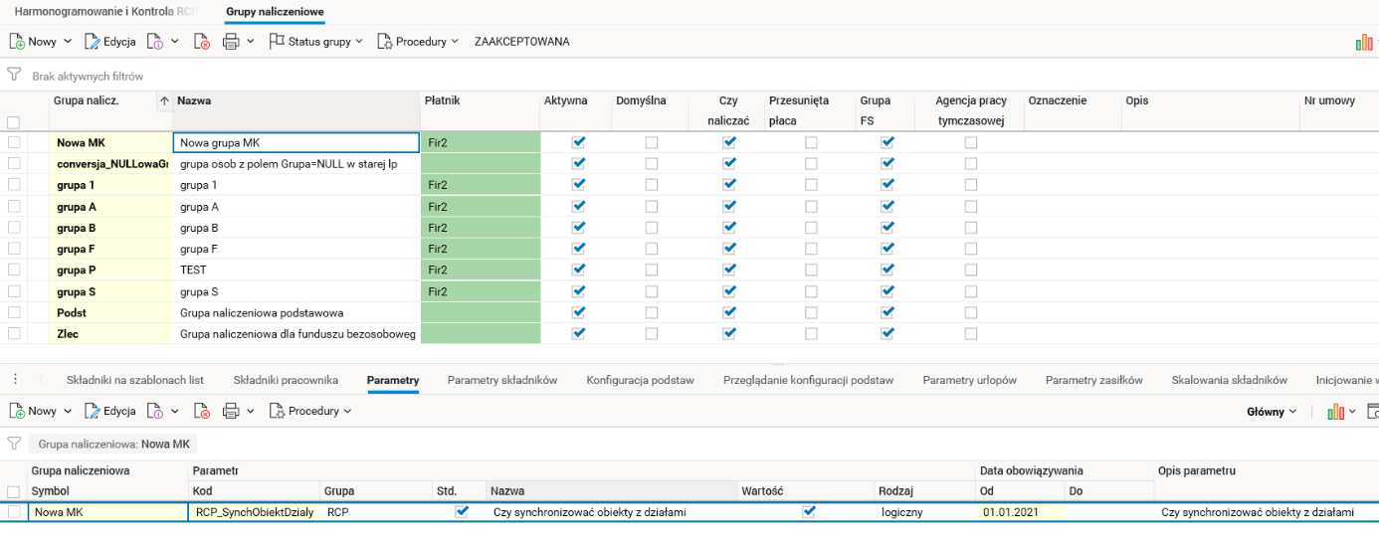Enable Domyślna checkbox for Podst row

tap(652, 312)
